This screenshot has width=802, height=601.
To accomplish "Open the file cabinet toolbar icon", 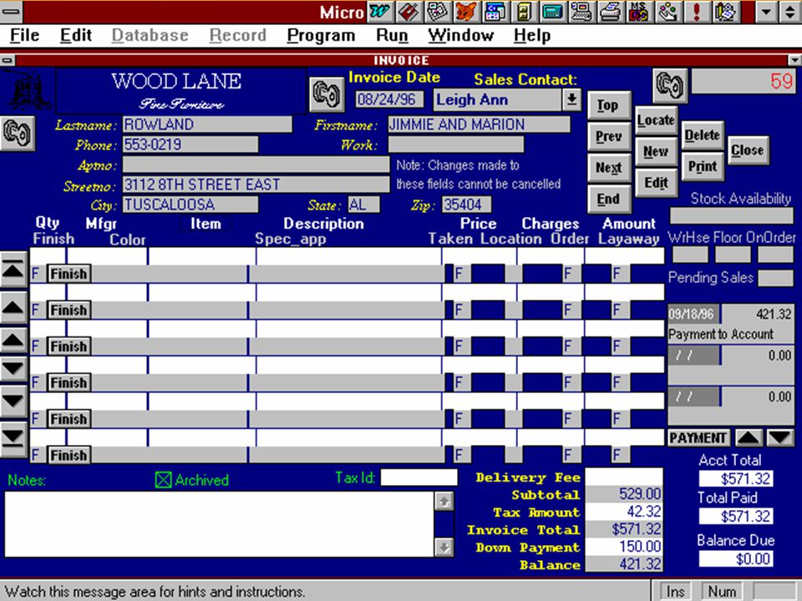I will click(523, 11).
